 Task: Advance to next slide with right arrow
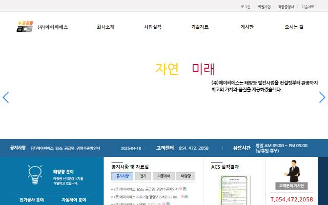point(322,97)
